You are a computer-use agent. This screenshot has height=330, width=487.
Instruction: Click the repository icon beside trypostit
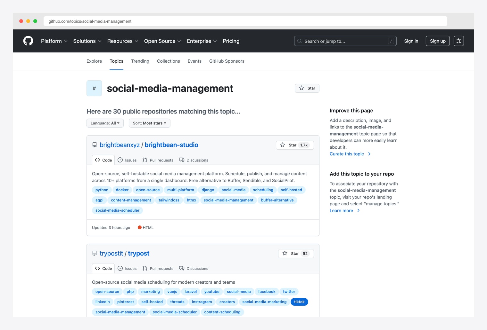pos(95,253)
